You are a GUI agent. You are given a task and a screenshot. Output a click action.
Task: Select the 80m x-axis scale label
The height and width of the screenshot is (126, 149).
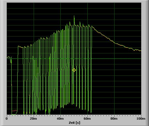tap(114, 119)
